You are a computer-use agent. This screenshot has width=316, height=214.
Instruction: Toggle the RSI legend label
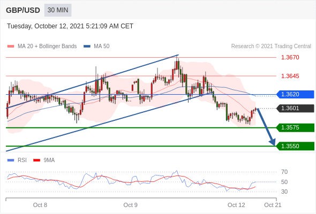[22, 160]
